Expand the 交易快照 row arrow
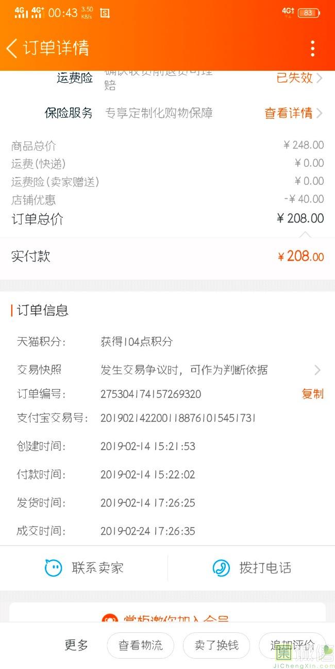The width and height of the screenshot is (335, 669). 317,370
